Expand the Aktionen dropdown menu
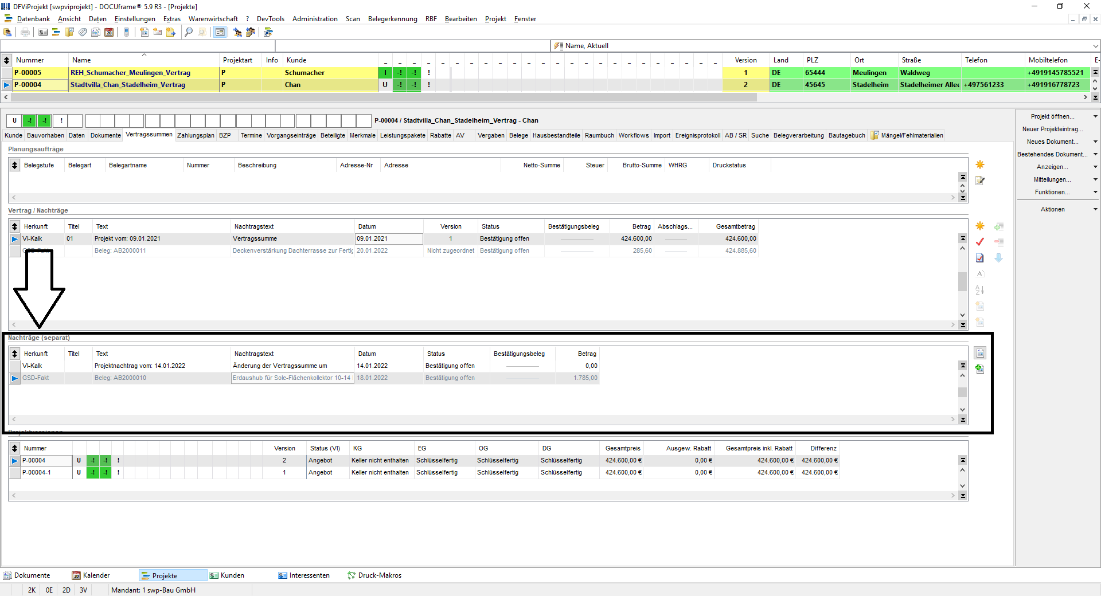 coord(1095,209)
